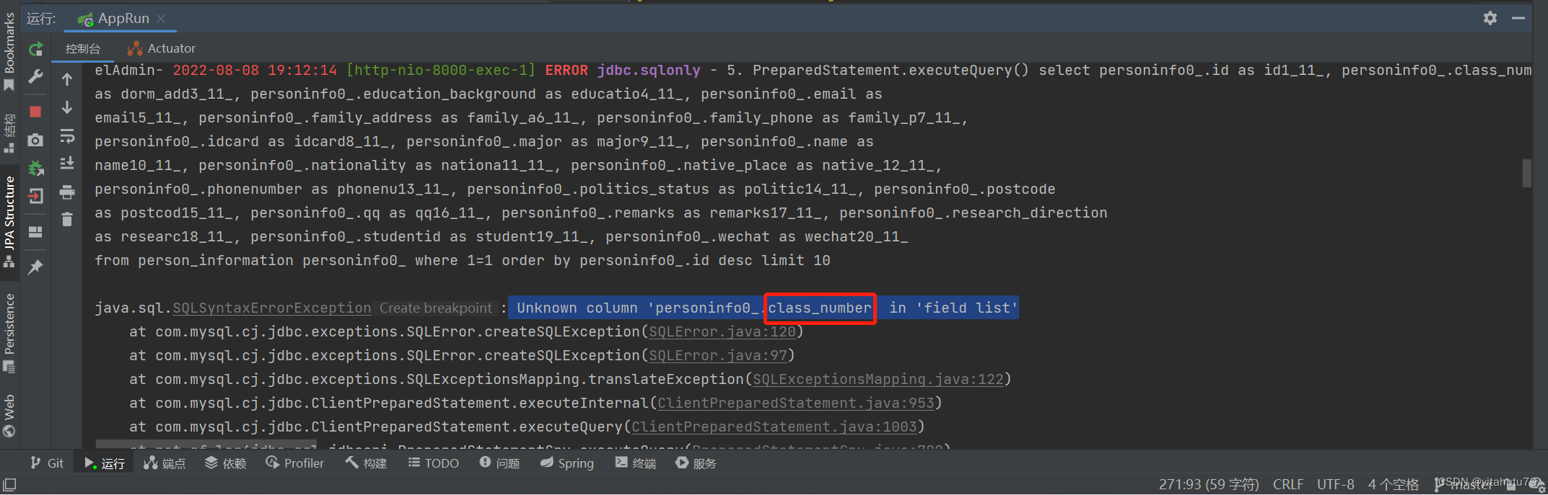The image size is (1548, 495).
Task: Clear console with the trash can icon
Action: pos(67,220)
